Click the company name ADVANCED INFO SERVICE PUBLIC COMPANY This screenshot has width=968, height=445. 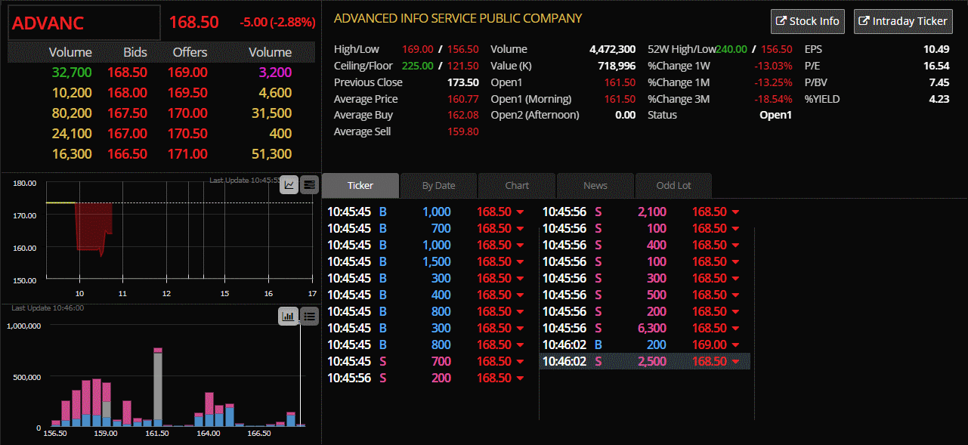[458, 18]
